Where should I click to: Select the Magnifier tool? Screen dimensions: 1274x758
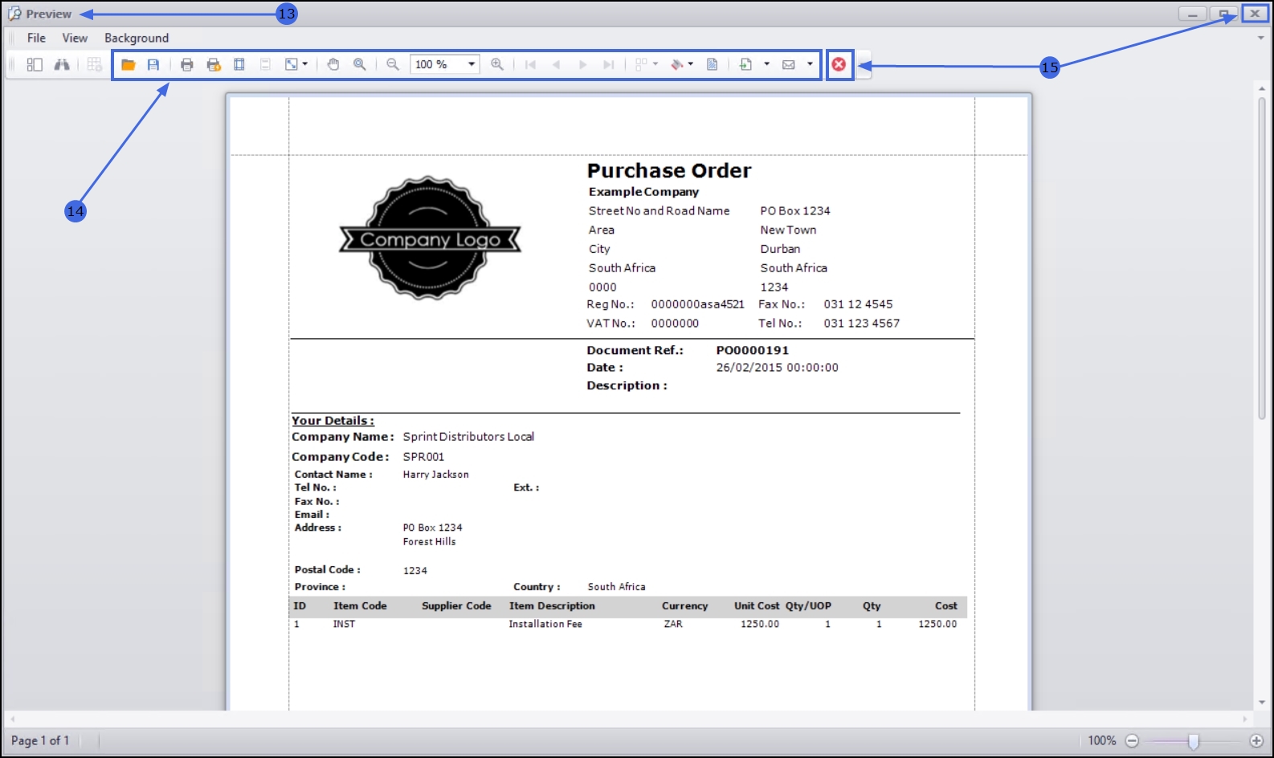[x=360, y=65]
